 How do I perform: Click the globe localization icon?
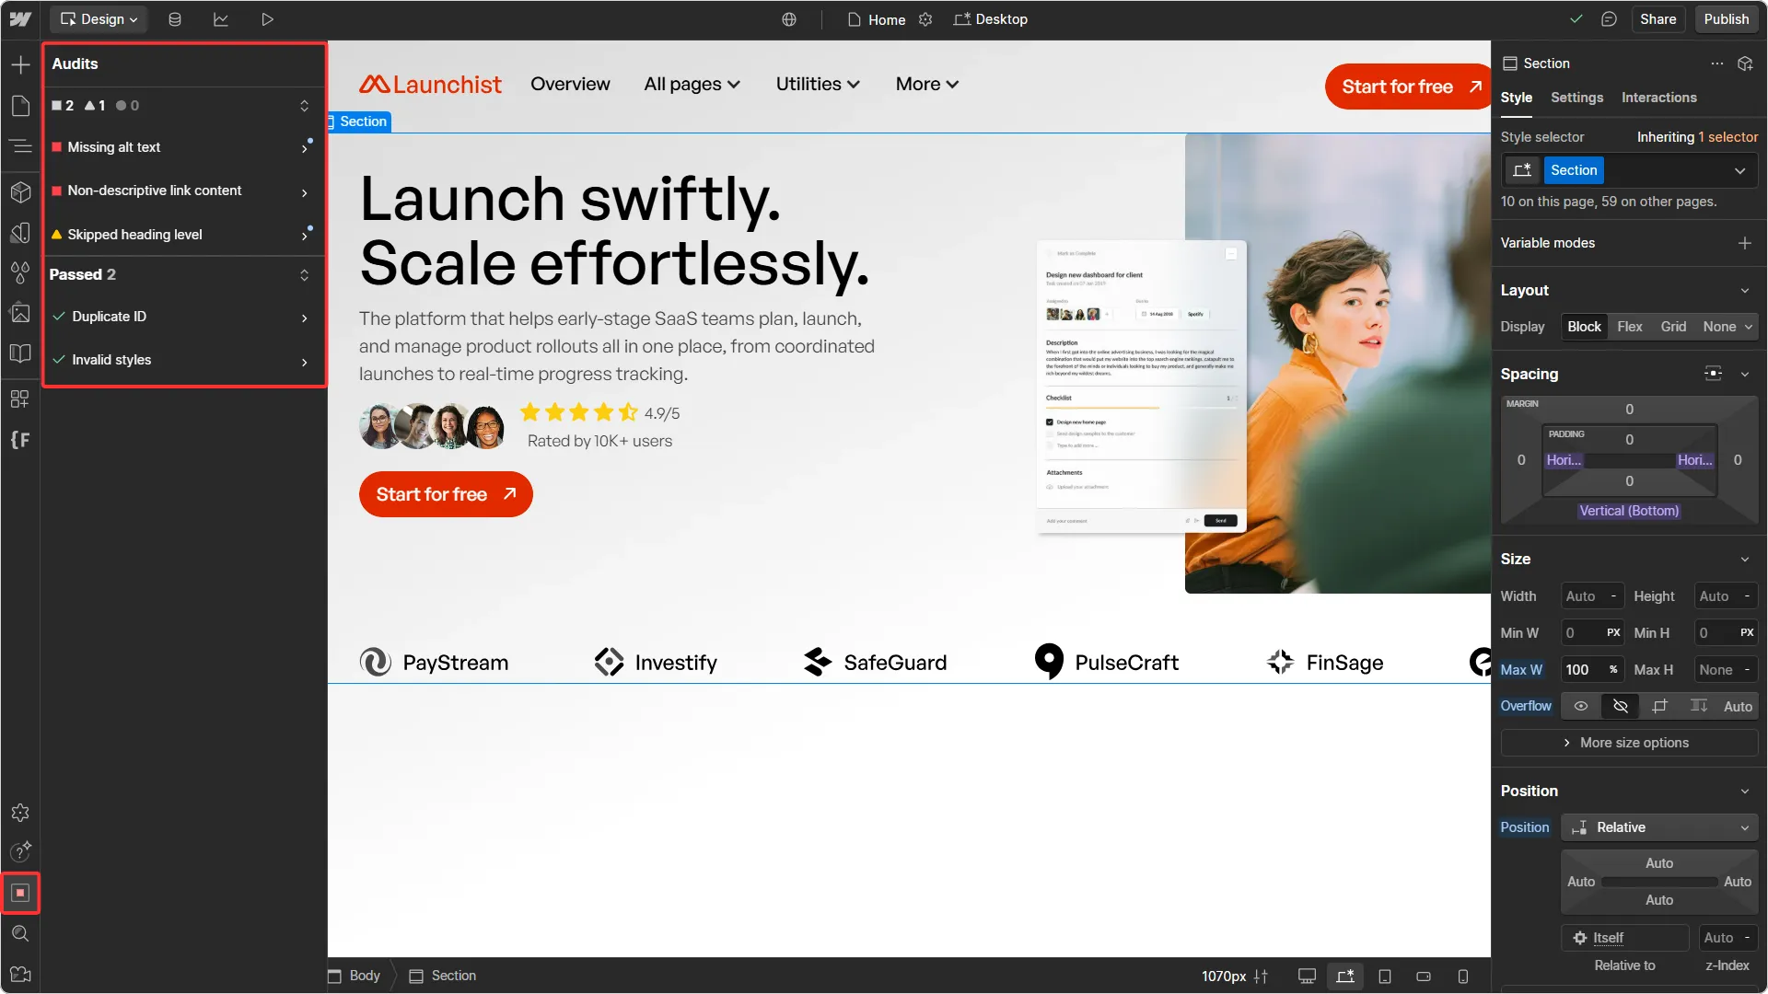coord(789,19)
